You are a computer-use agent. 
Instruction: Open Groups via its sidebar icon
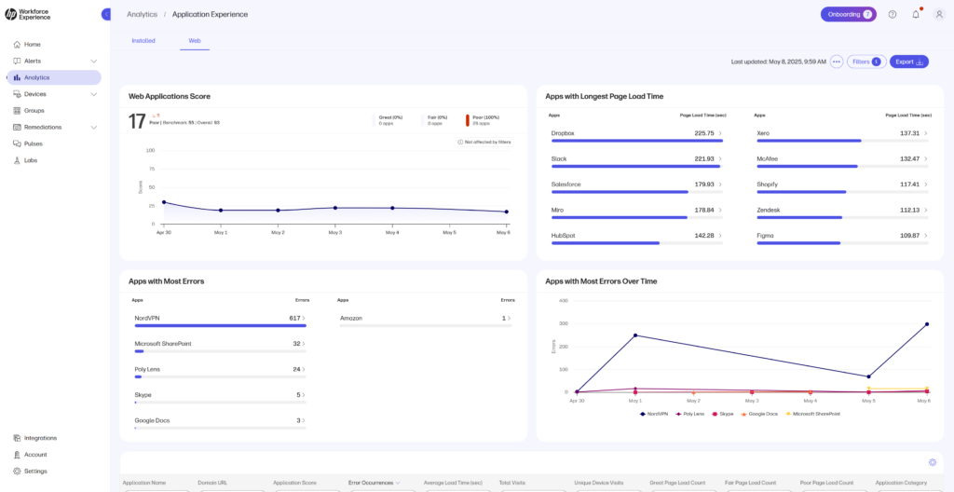pos(17,110)
